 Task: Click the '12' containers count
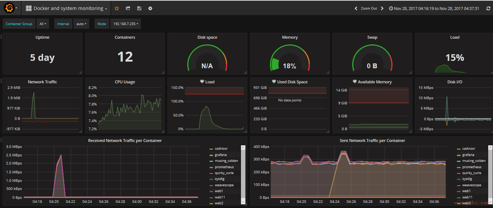pos(125,57)
